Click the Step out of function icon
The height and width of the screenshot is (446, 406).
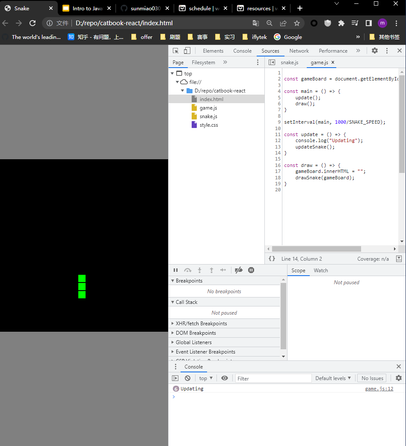pyautogui.click(x=211, y=270)
